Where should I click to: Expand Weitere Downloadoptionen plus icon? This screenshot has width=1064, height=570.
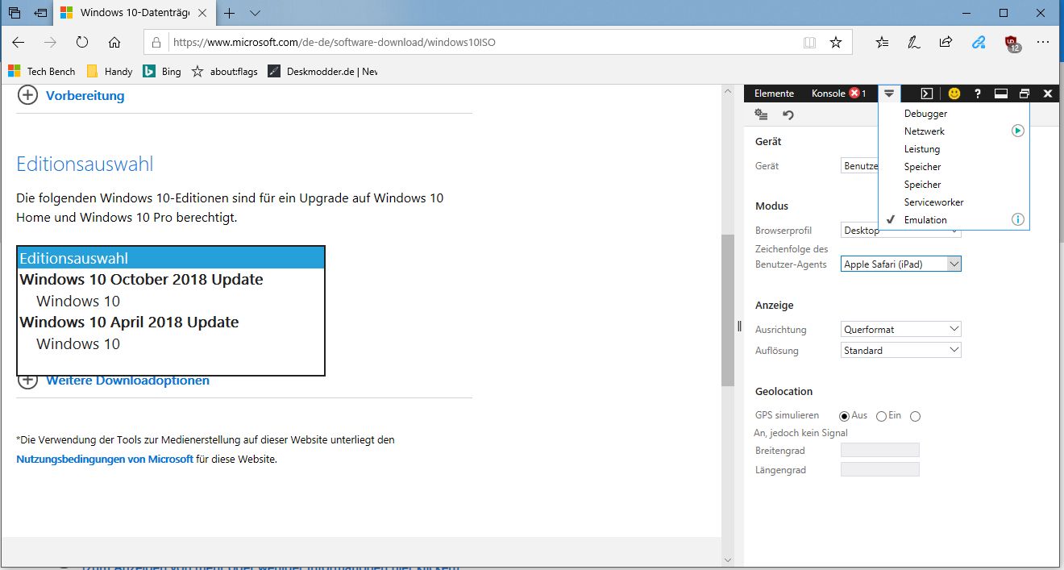coord(27,380)
